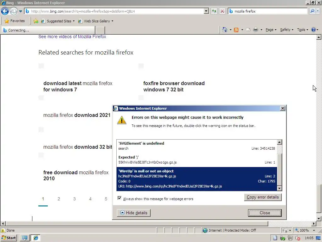322x242 pixels.
Task: Click the Home page icon
Action: coord(225,30)
